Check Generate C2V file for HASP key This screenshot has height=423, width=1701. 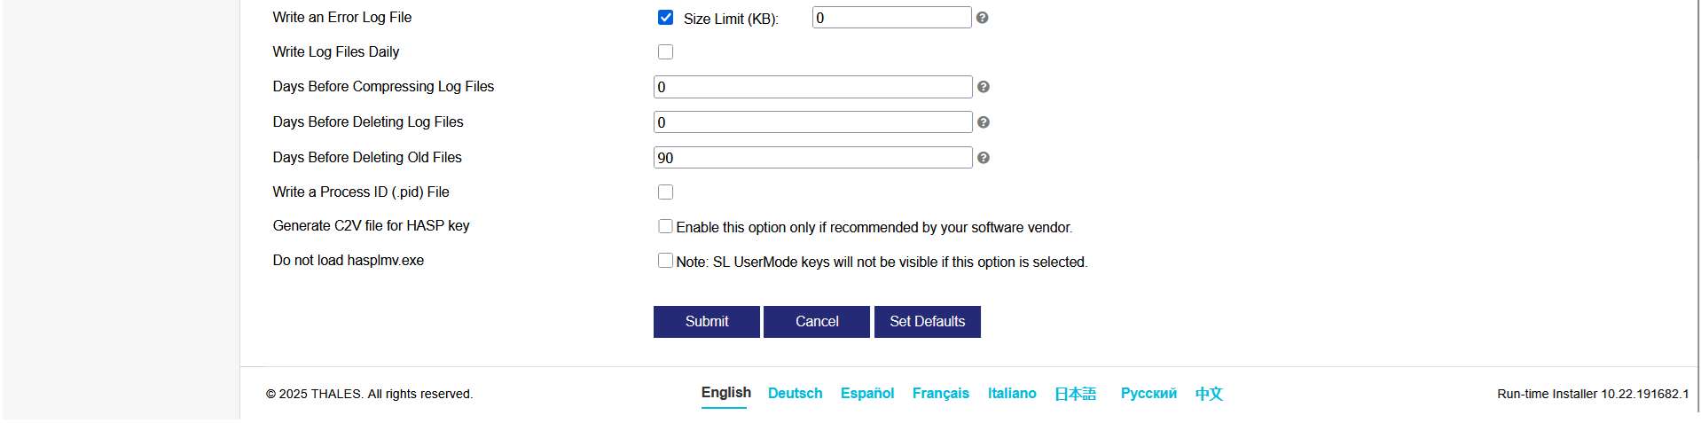click(x=665, y=227)
